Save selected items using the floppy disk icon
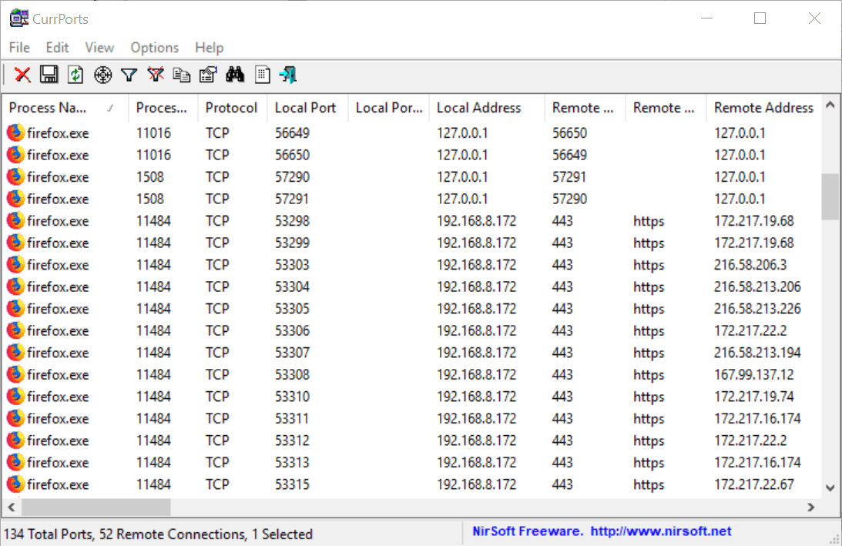Screen dimensions: 842x546 [49, 75]
